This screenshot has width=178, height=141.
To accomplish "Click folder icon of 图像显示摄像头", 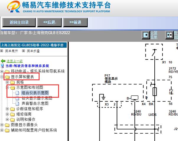I will click(x=7, y=125).
